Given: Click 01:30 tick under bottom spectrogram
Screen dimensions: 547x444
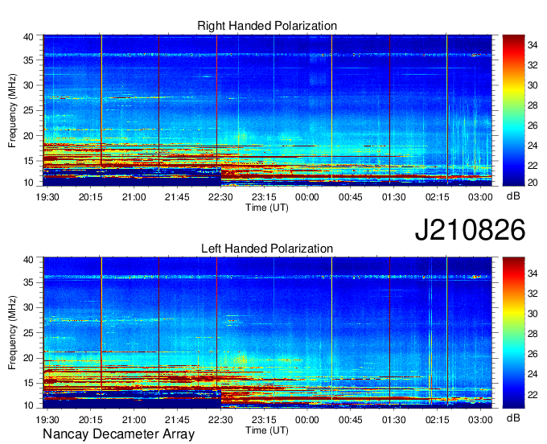Looking at the screenshot, I should tap(394, 420).
